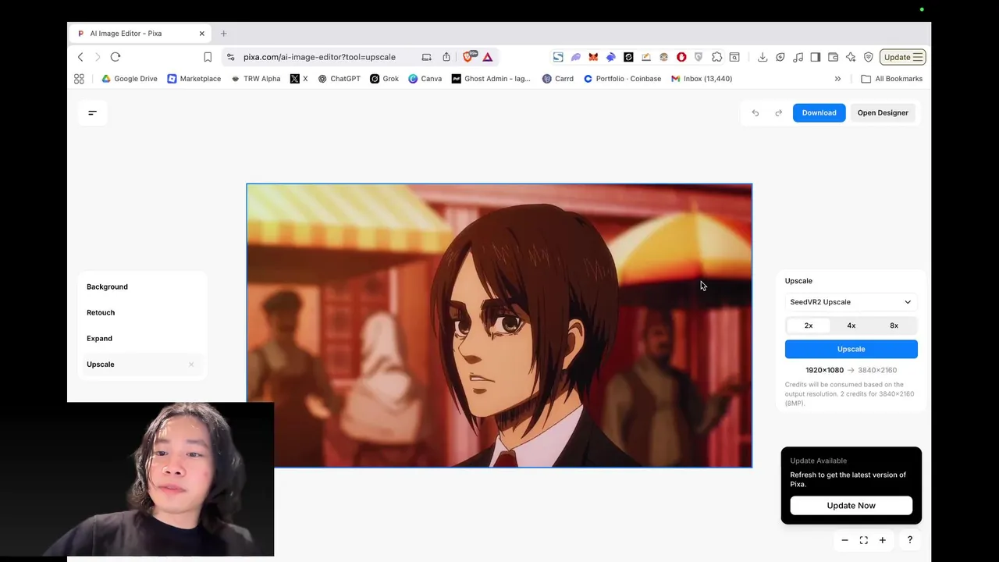Open the MetaMask fox extension
Screen dimensions: 999x562
(x=593, y=57)
